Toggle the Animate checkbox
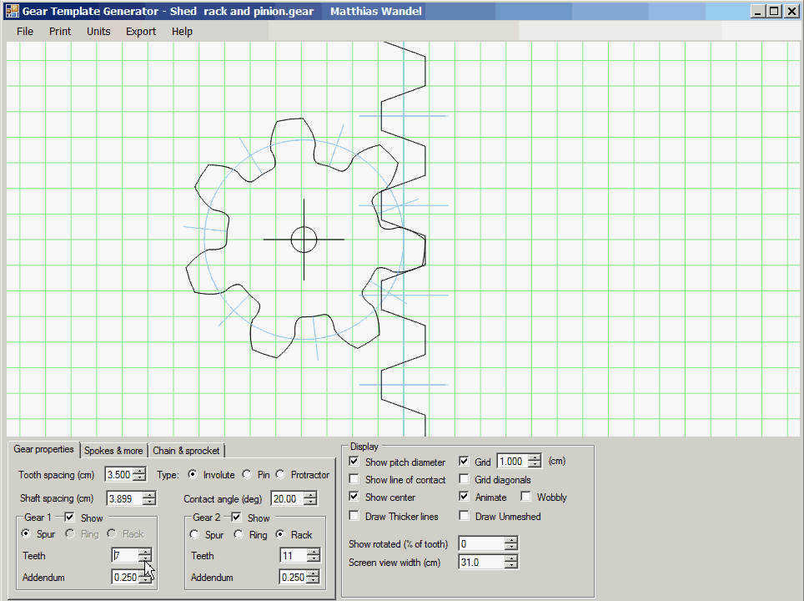Viewport: 804px width, 601px height. point(465,497)
